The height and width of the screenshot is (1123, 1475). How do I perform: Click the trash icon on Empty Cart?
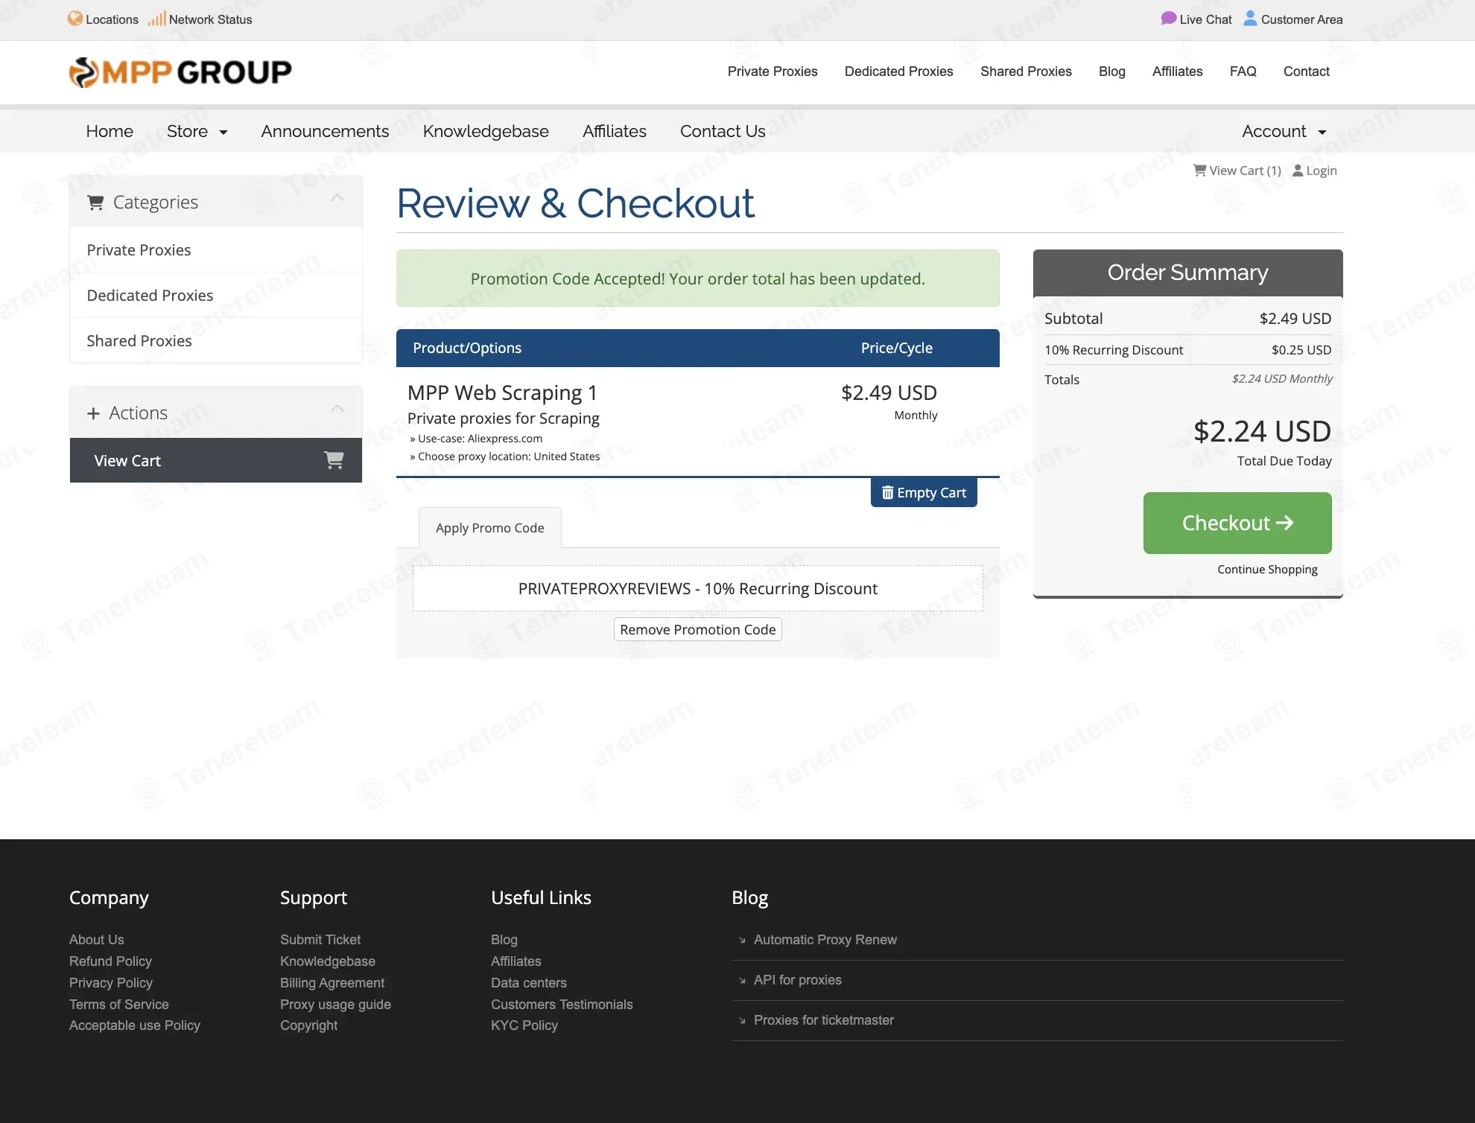(887, 492)
